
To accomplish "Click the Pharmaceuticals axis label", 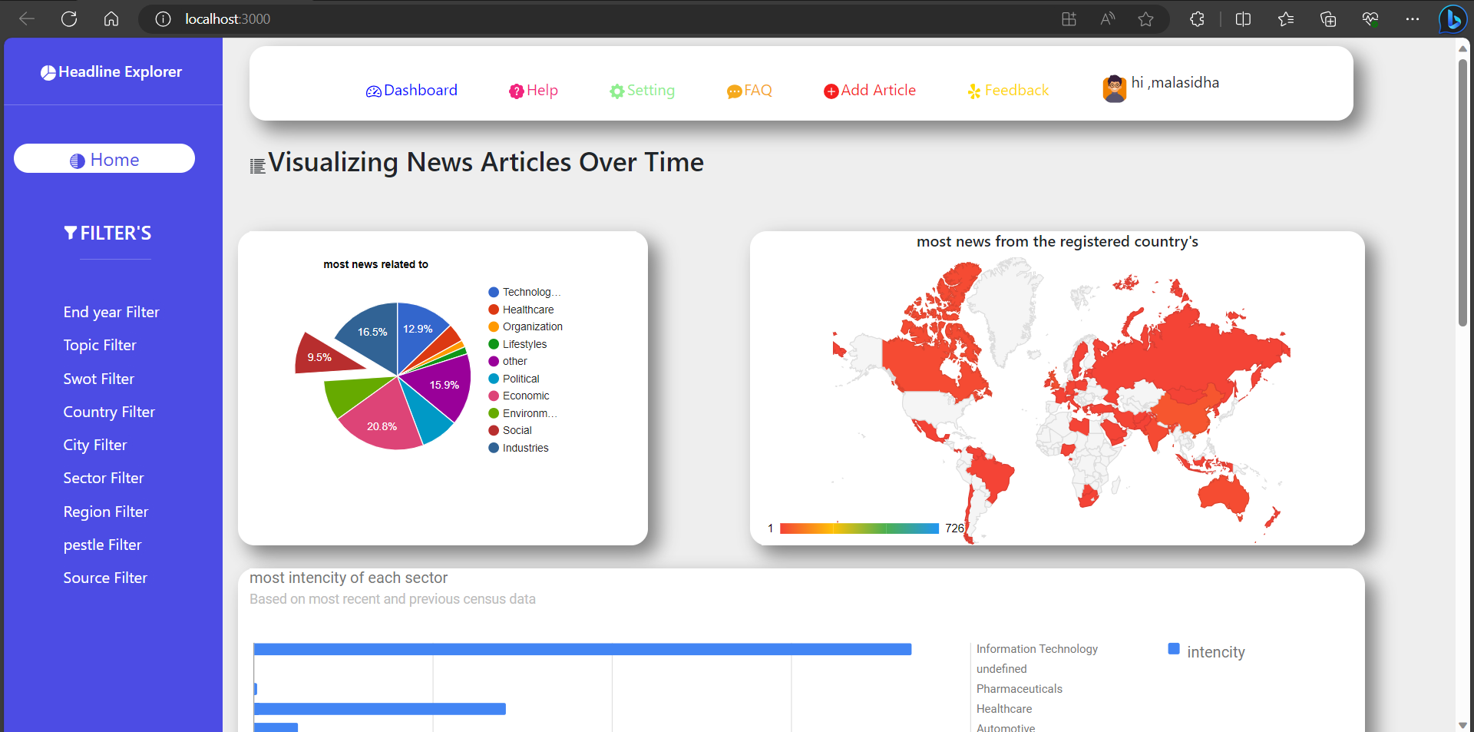I will tap(1019, 689).
